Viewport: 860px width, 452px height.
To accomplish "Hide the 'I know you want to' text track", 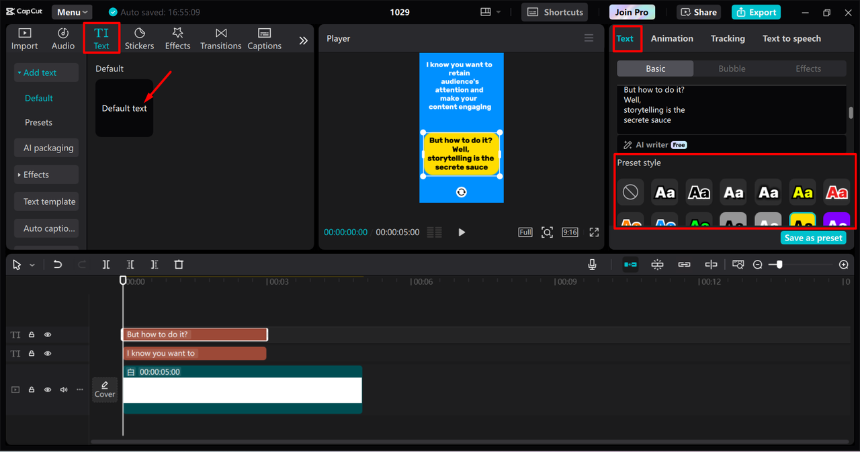I will pyautogui.click(x=48, y=353).
